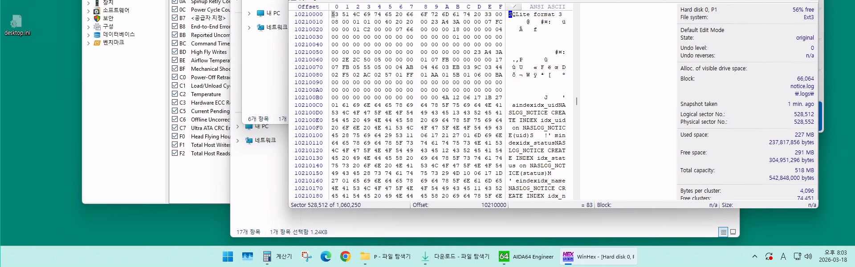Click the Logical sector No. value 528,512
Screen dimensions: 855x267
pyautogui.click(x=804, y=114)
